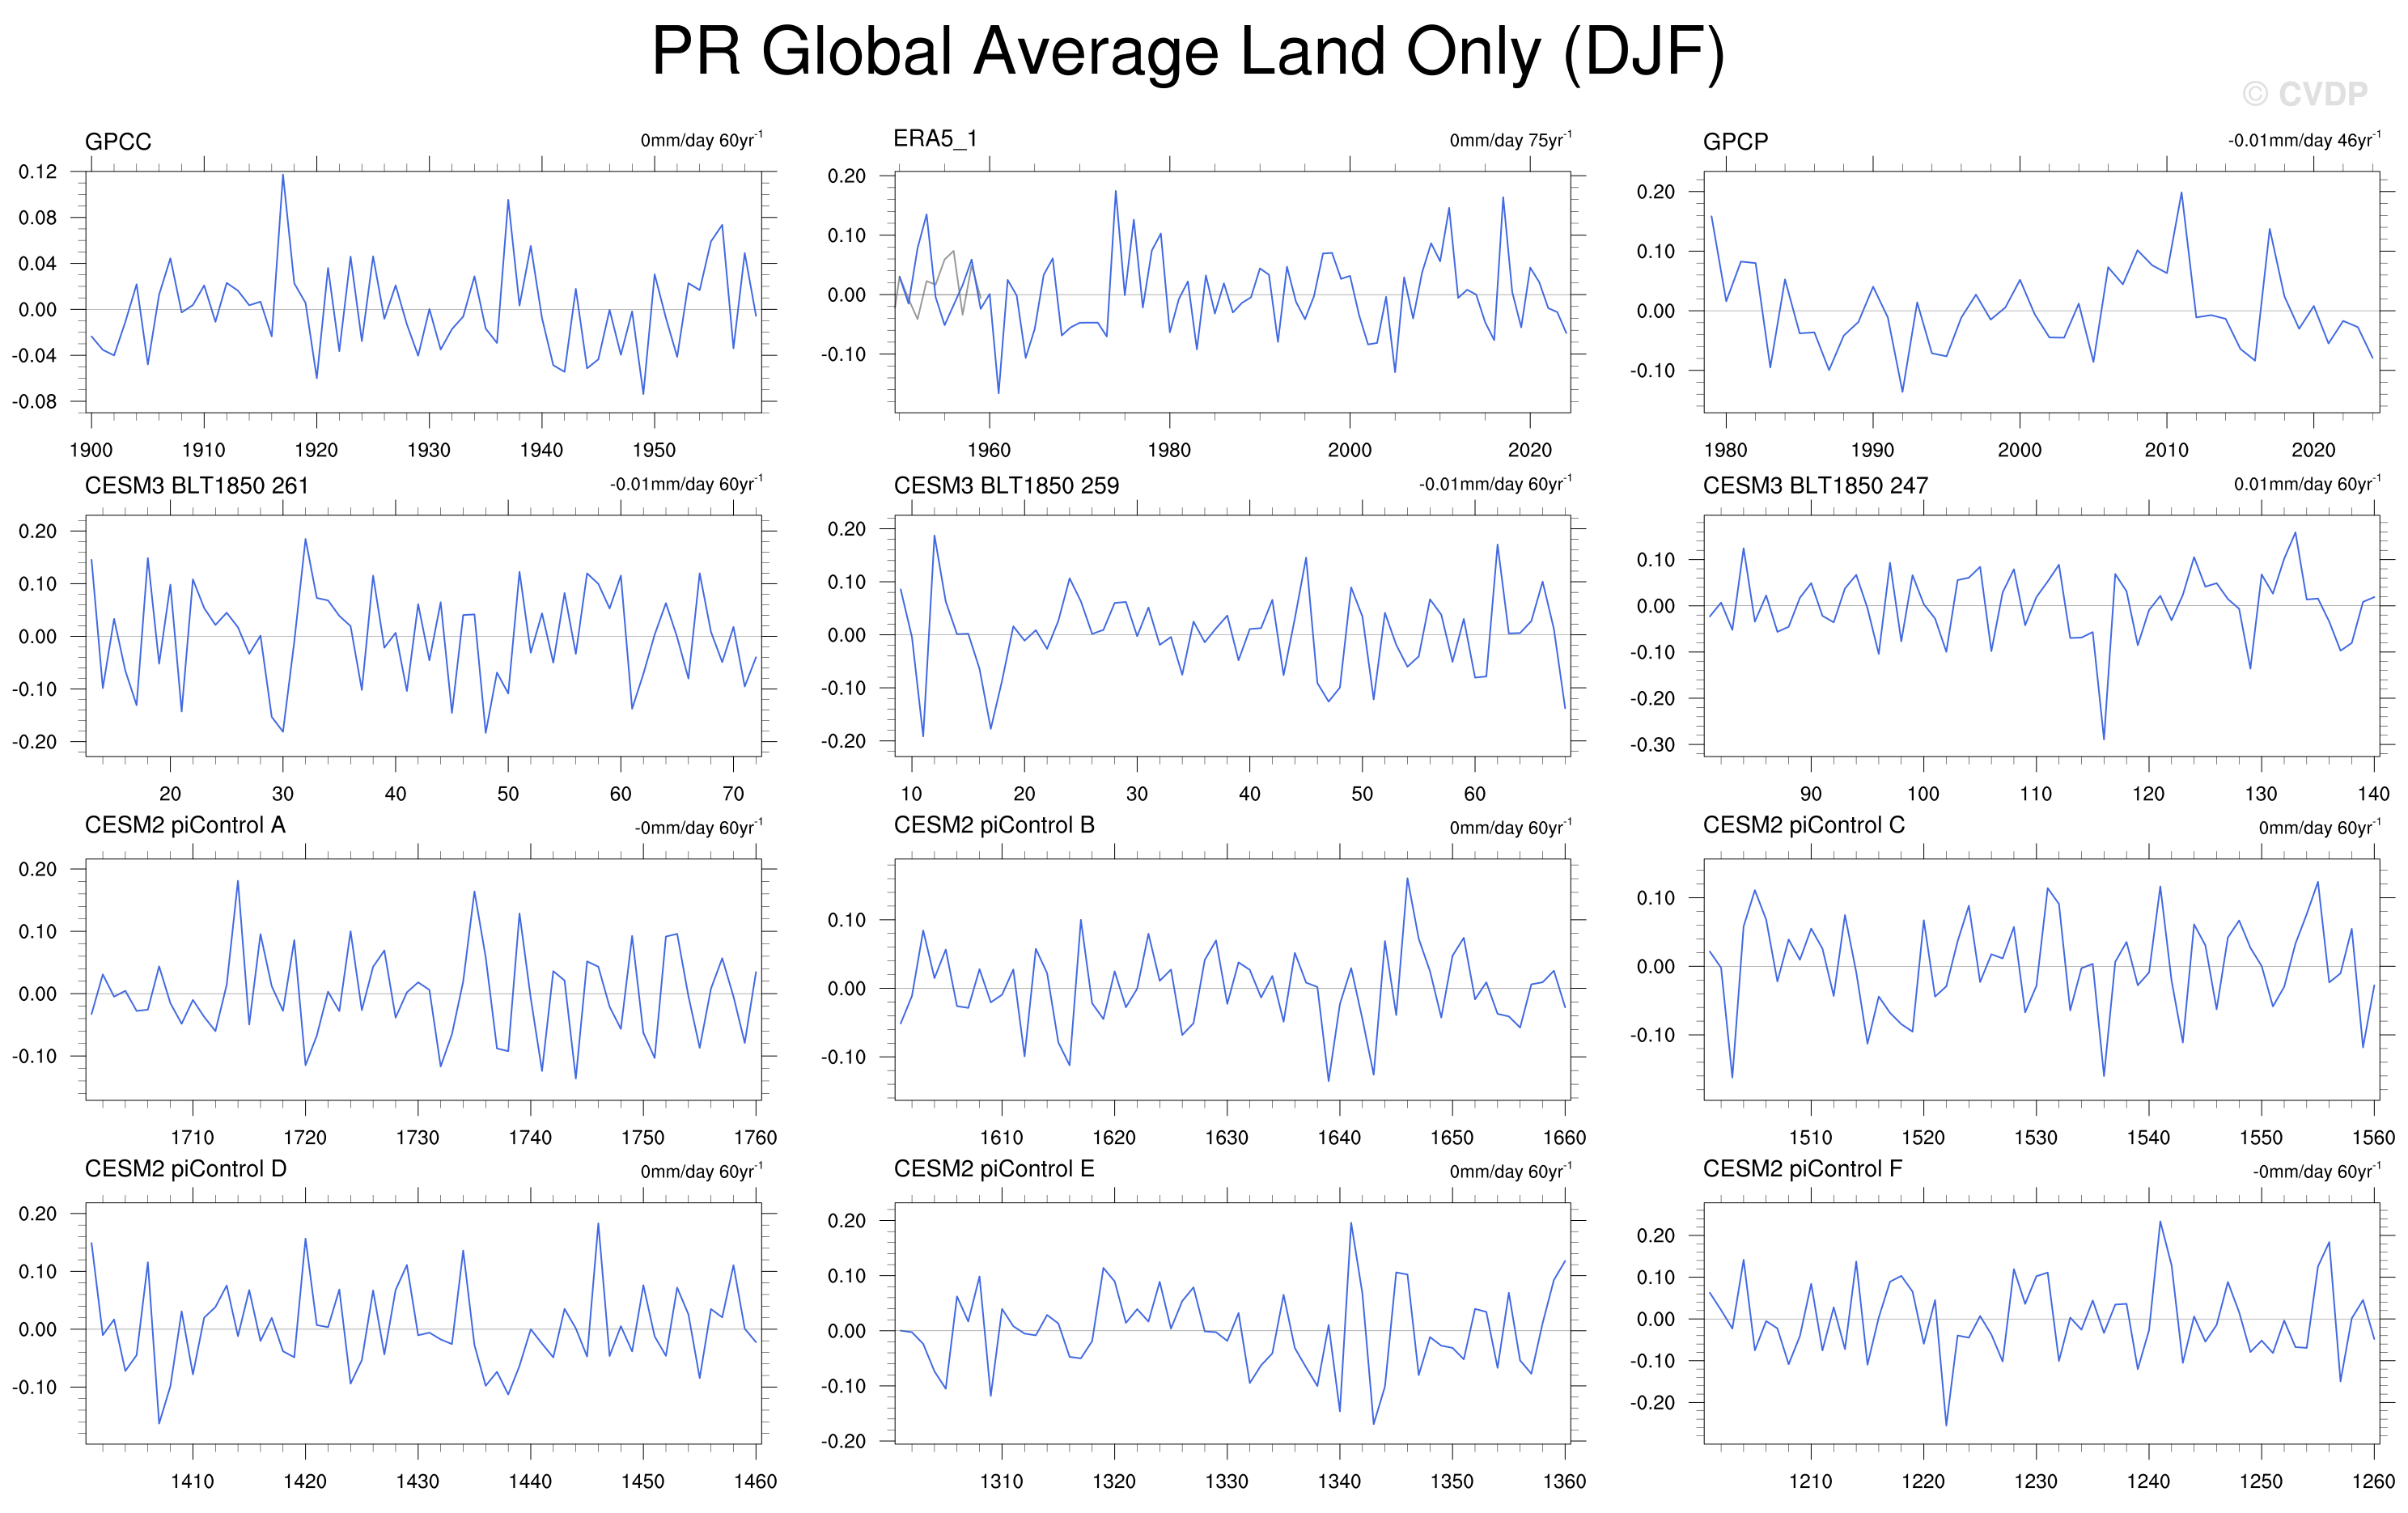Click the GPCP panel title

tap(1735, 142)
